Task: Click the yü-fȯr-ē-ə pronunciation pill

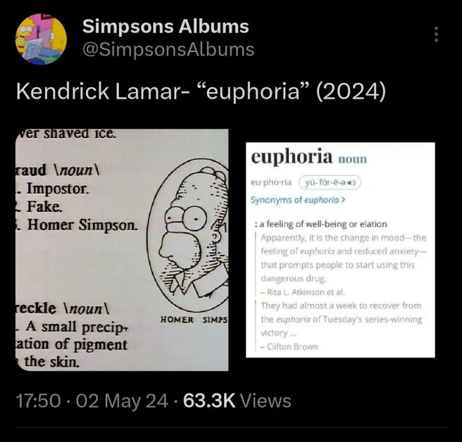Action: [x=330, y=182]
